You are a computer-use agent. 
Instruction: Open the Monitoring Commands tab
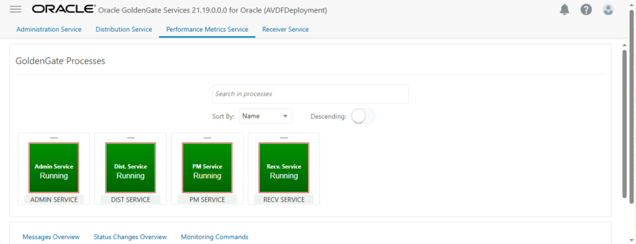214,237
